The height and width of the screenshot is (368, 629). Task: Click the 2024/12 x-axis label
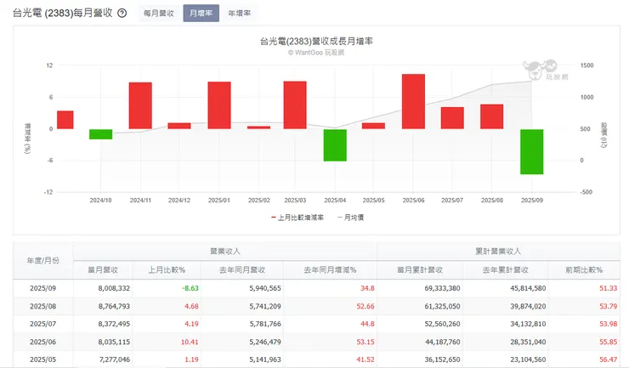click(x=179, y=201)
